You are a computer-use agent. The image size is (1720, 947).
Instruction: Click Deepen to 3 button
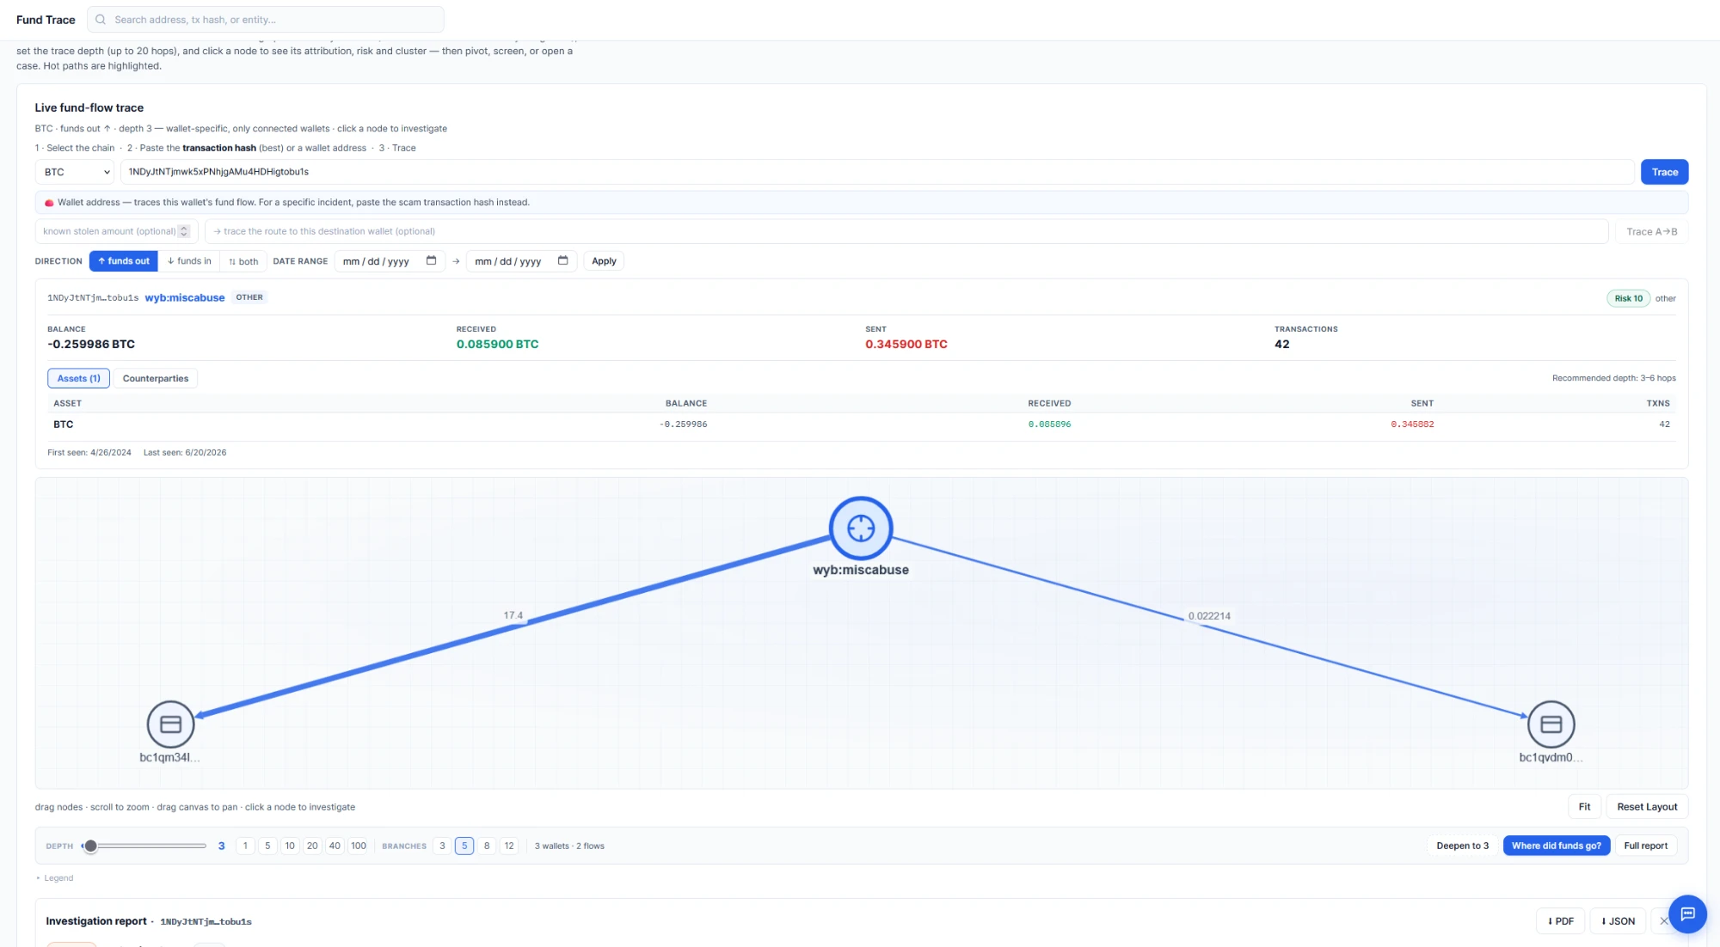(1462, 846)
